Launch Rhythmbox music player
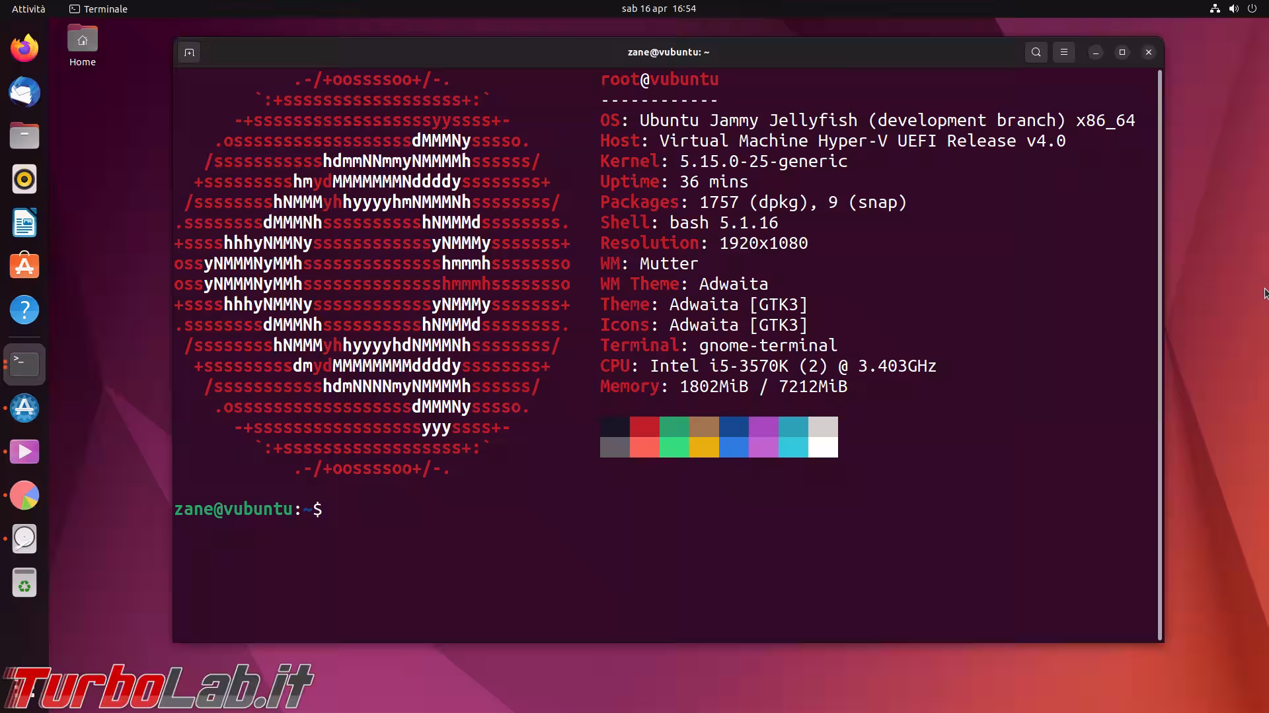 (24, 180)
